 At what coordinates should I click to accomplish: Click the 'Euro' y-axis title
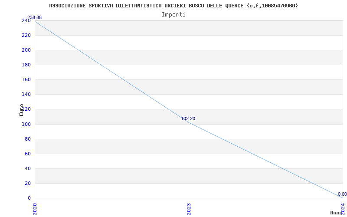click(x=21, y=110)
